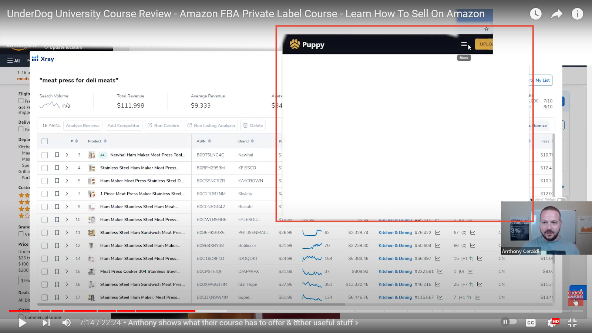Bookmark the Botiliceer row
This screenshot has width=592, height=333.
pyautogui.click(x=57, y=246)
